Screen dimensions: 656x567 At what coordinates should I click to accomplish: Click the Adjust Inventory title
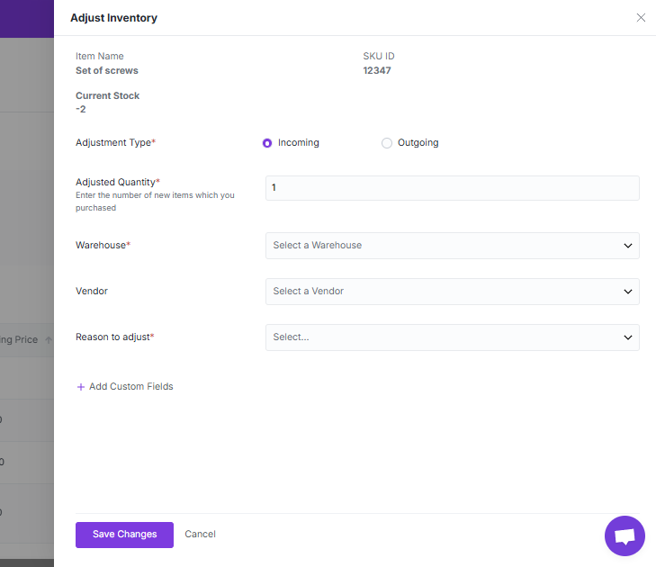(x=113, y=18)
